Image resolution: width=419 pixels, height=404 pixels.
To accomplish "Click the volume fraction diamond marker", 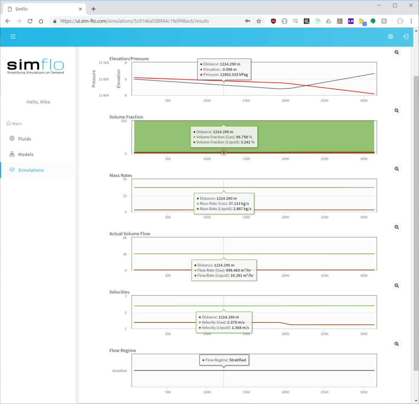I will pos(224,152).
